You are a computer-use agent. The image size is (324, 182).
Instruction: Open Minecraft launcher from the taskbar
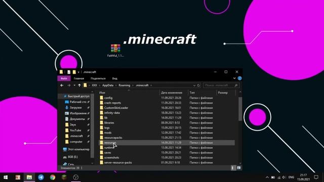pyautogui.click(x=64, y=177)
